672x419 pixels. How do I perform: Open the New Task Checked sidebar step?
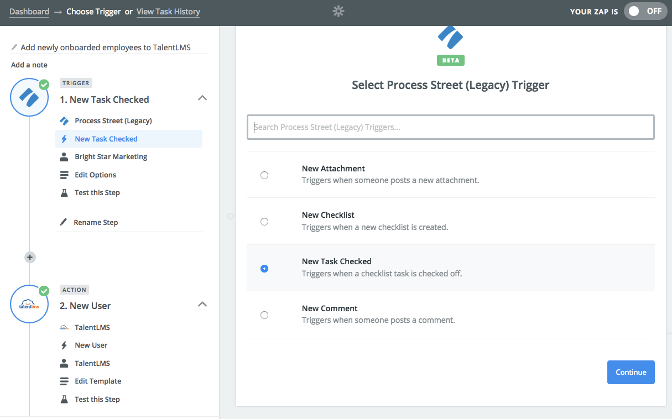129,139
